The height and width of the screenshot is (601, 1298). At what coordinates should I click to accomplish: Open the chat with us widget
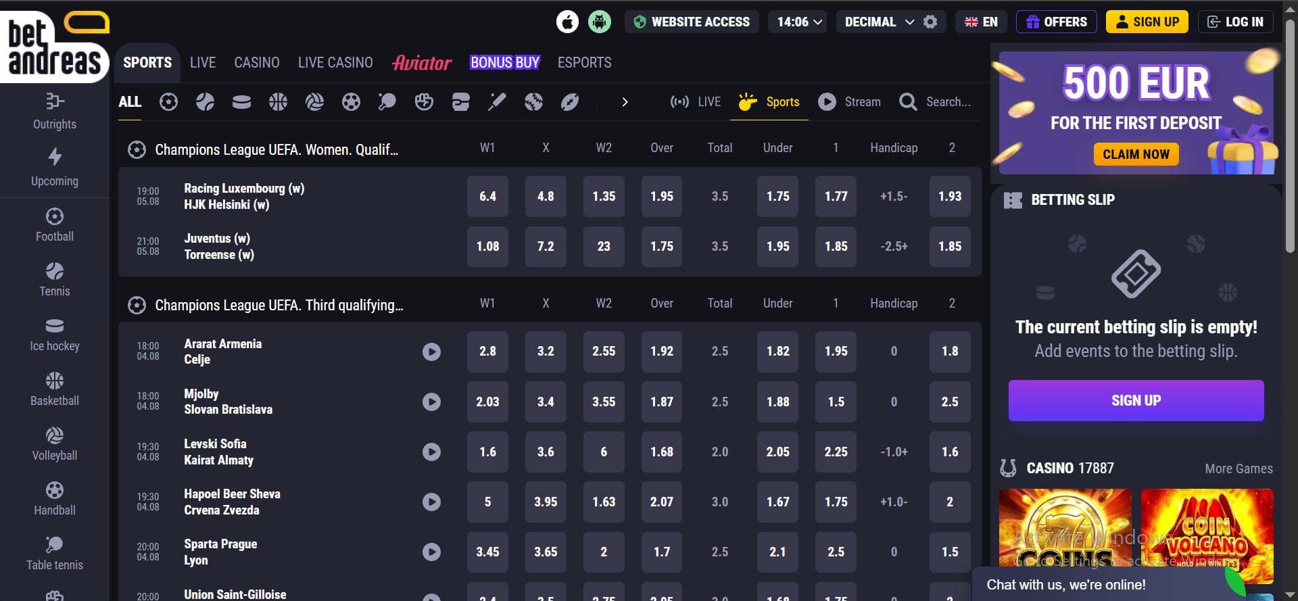(x=1109, y=584)
